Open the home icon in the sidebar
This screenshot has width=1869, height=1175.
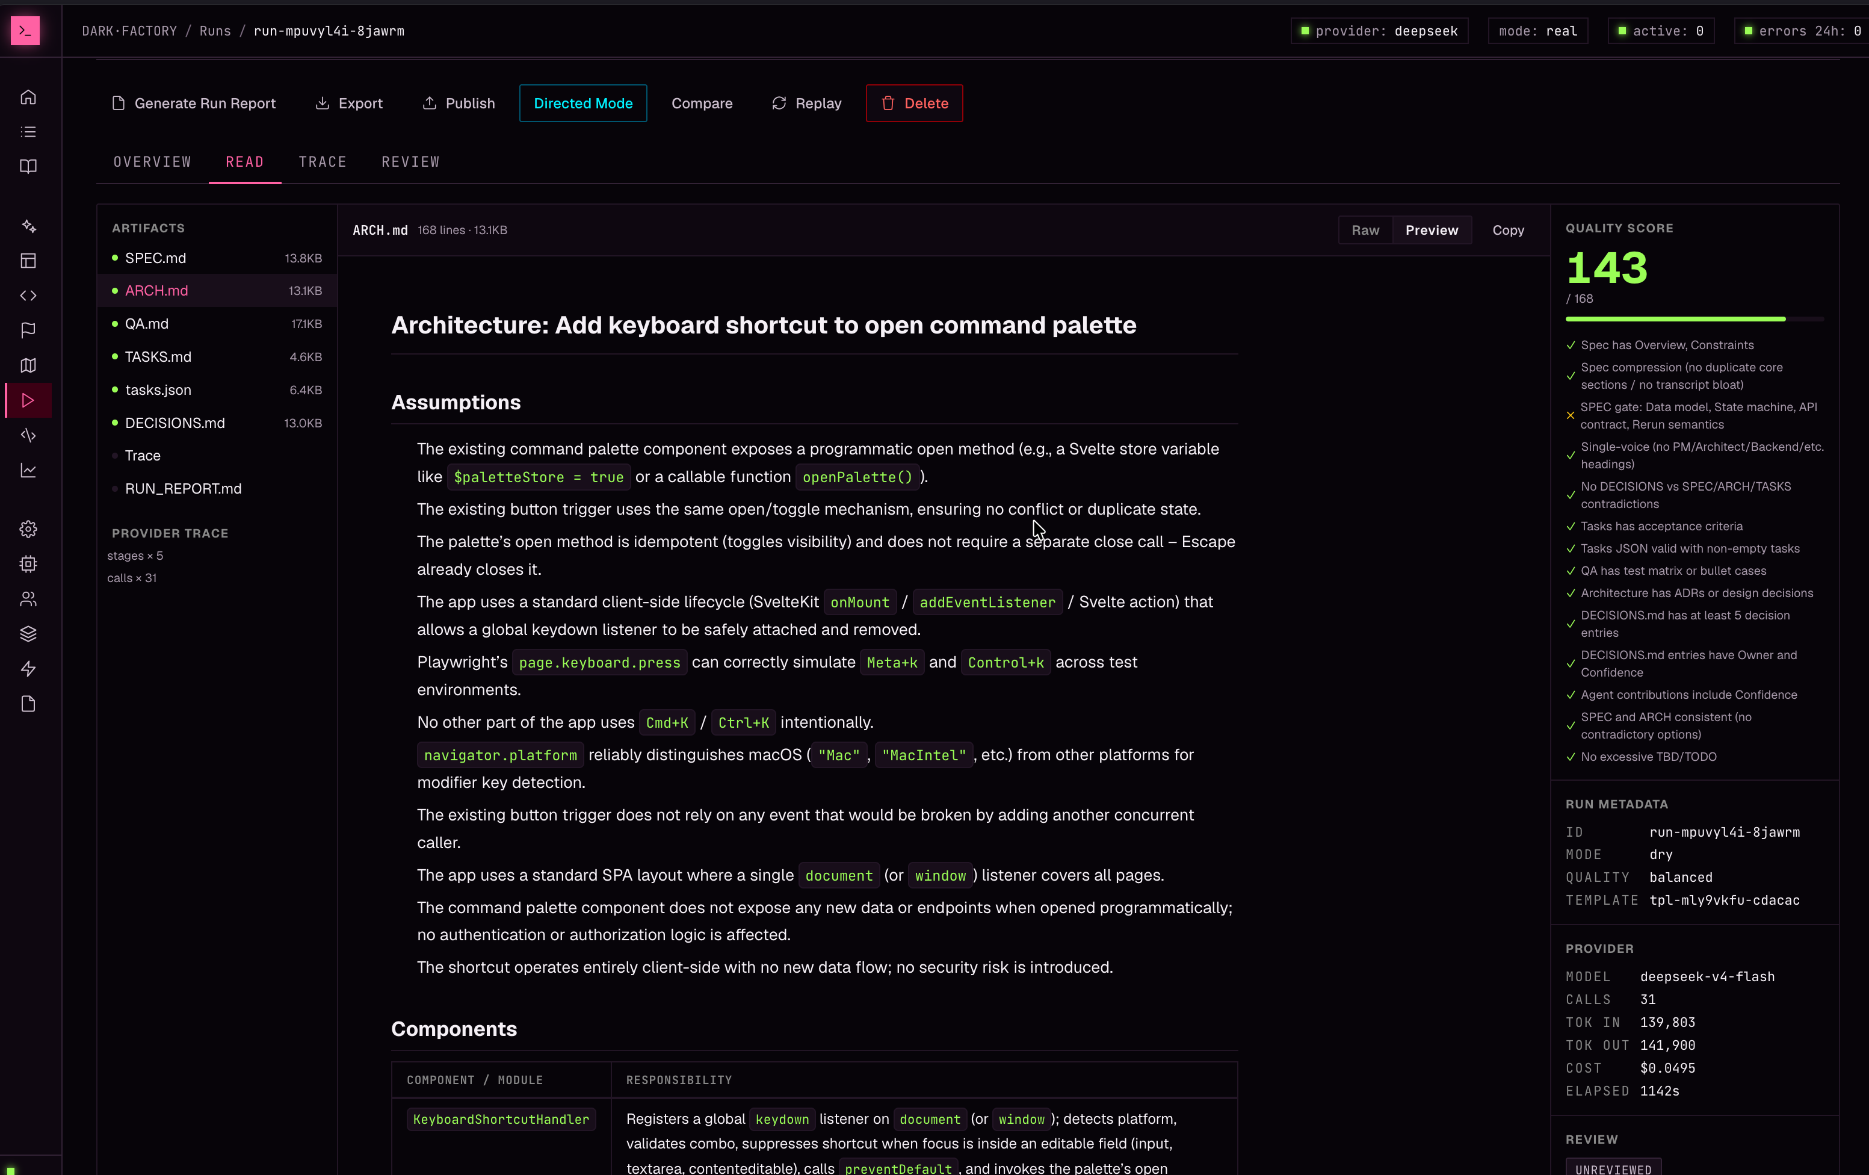[x=28, y=97]
